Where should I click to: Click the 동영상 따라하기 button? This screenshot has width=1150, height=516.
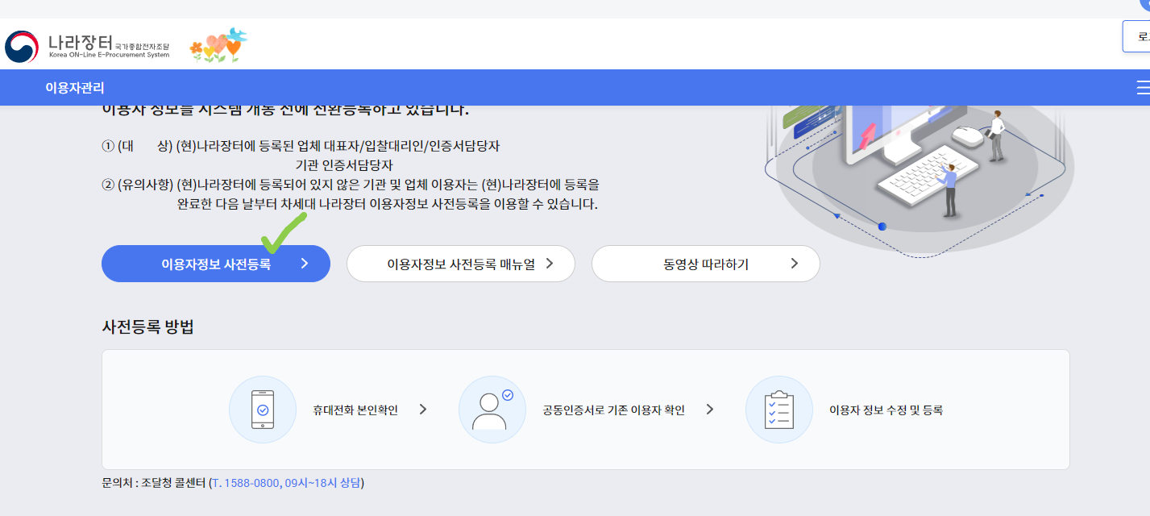[x=706, y=264]
